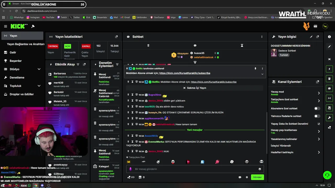Click the speech bubble icon in chat toolbar
The width and height of the screenshot is (335, 188).
195,45
